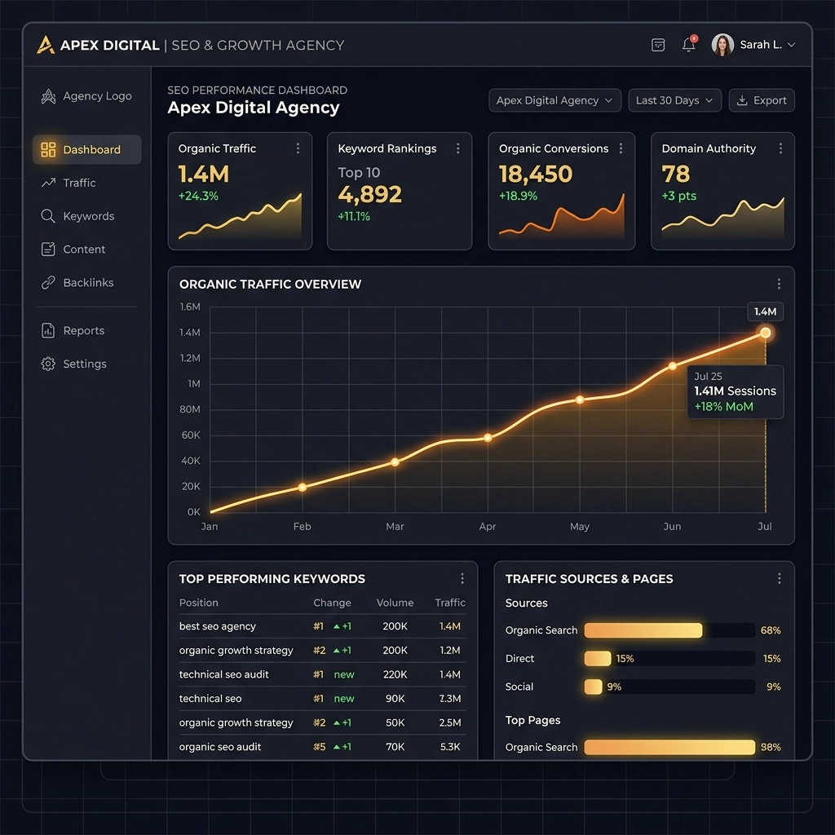Open the Traffic section
This screenshot has height=835, width=835.
click(x=79, y=183)
